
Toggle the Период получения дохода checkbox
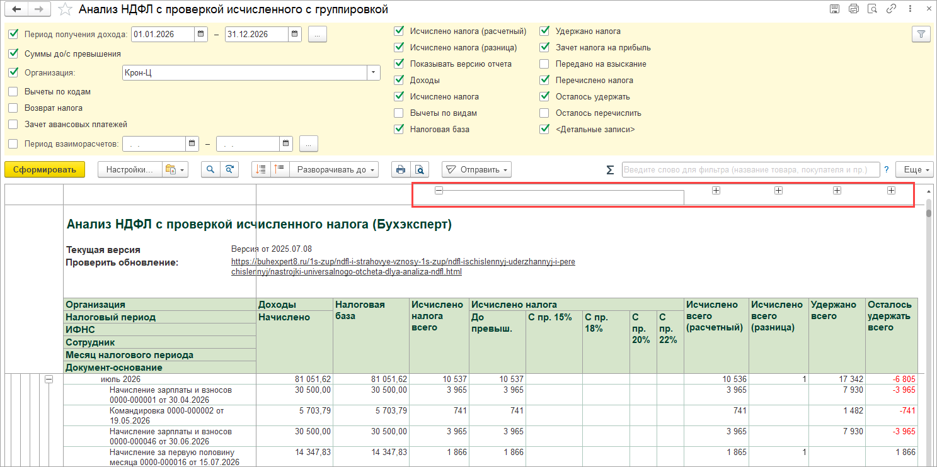[13, 34]
